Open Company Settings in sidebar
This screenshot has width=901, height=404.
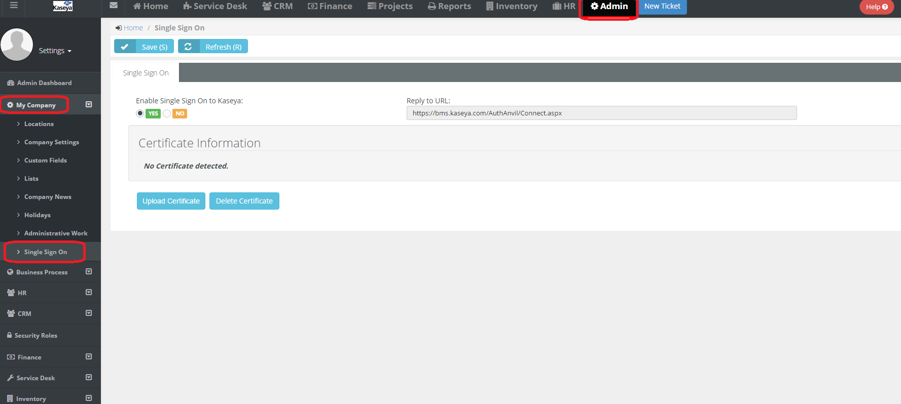[52, 142]
